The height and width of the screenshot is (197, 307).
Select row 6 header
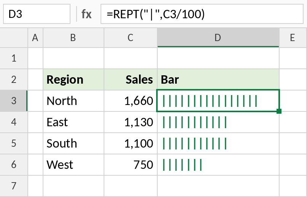click(x=14, y=165)
